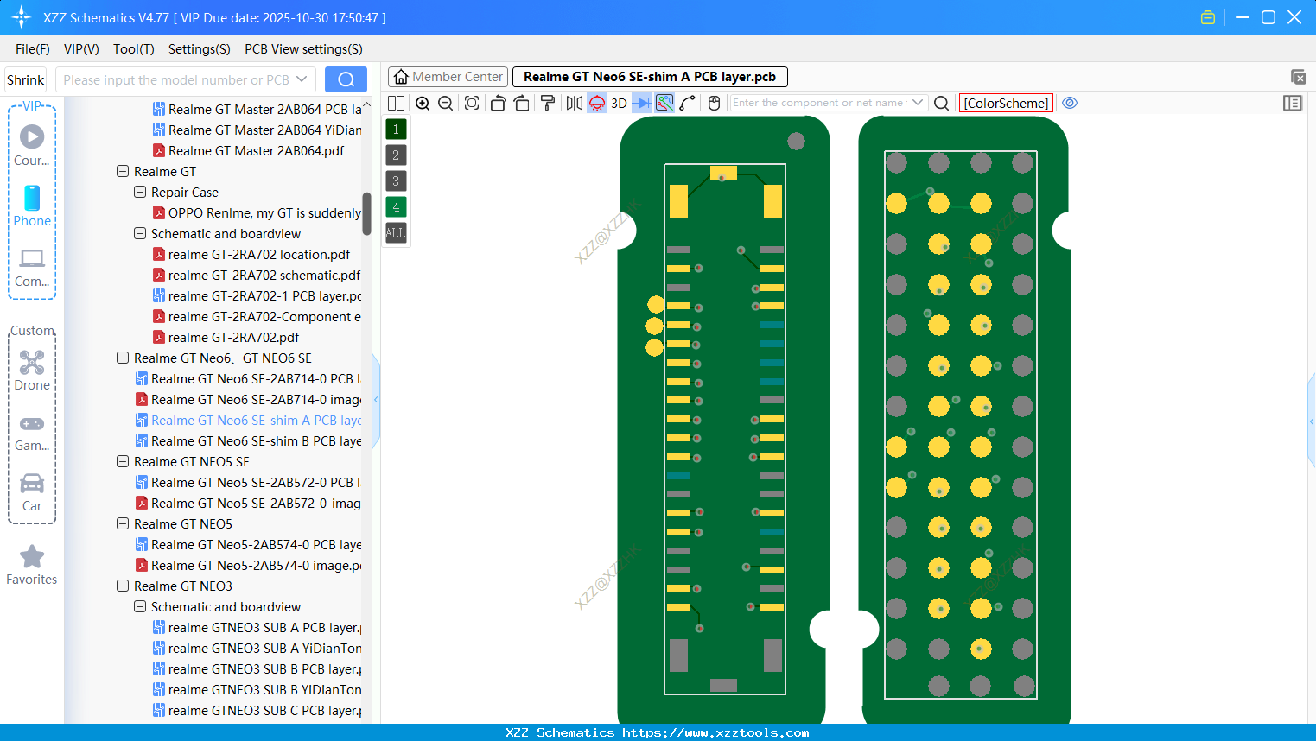Rotate the PCB view counterclockwise
Viewport: 1316px width, 741px height.
click(498, 103)
